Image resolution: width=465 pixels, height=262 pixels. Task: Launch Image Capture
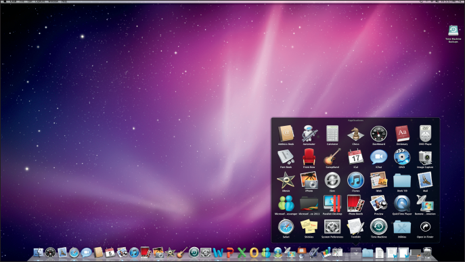[x=425, y=157]
